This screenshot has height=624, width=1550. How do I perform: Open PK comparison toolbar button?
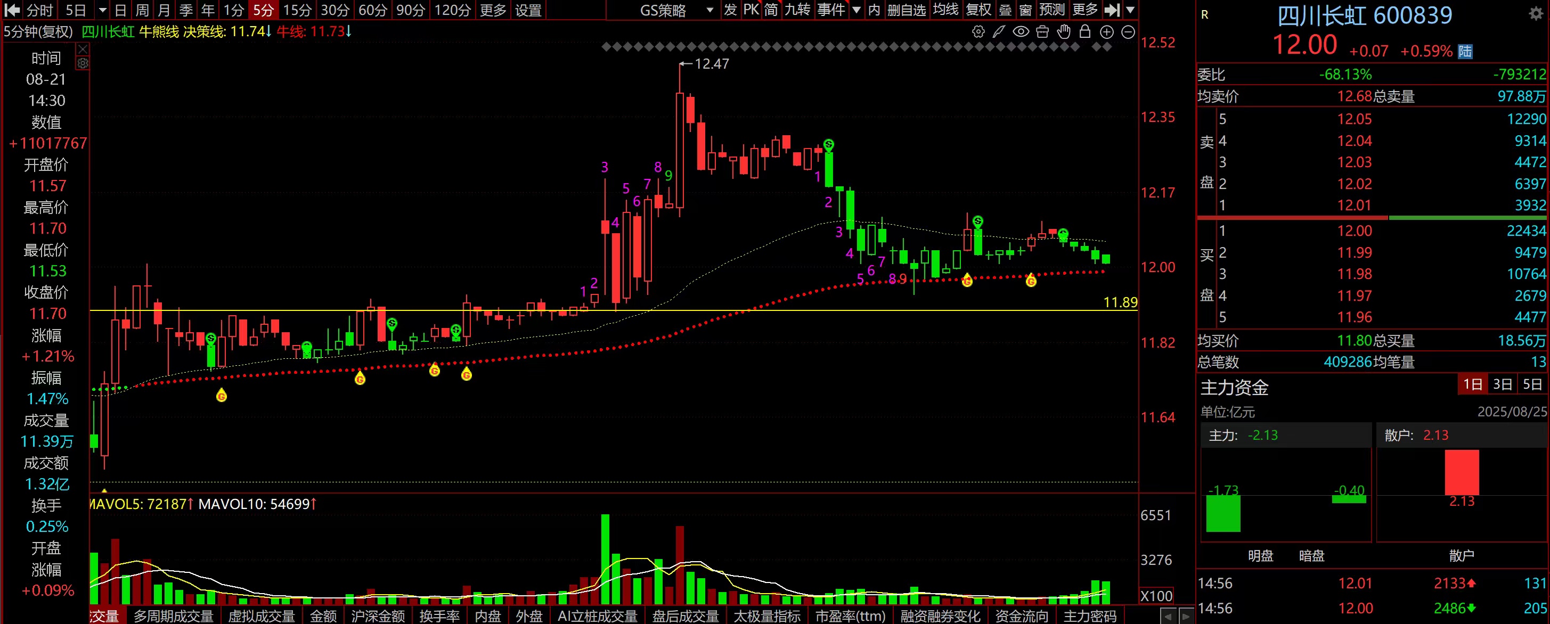click(x=751, y=10)
